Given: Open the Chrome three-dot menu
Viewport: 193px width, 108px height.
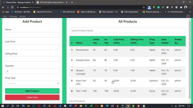Looking at the screenshot, I should click(190, 7).
